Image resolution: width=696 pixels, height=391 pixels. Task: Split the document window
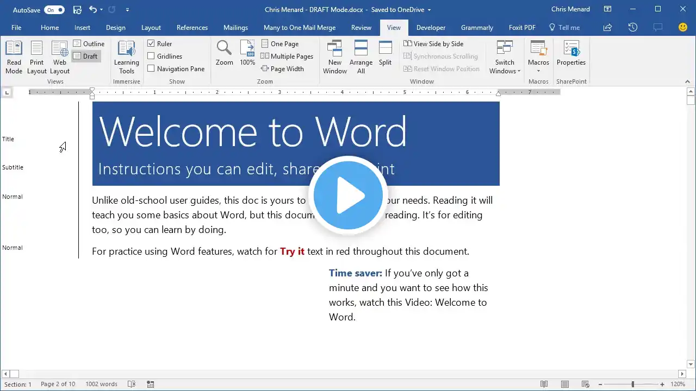pyautogui.click(x=385, y=53)
